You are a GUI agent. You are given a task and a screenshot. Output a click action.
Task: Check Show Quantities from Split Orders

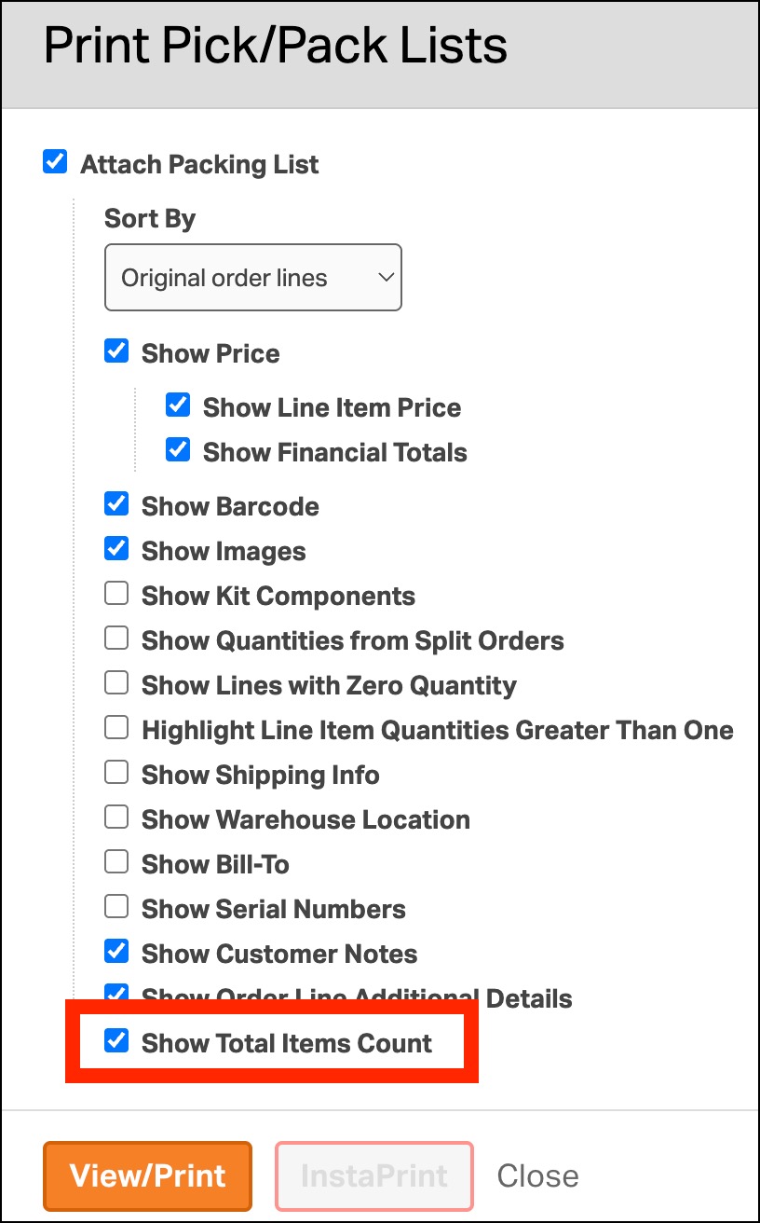tap(116, 639)
